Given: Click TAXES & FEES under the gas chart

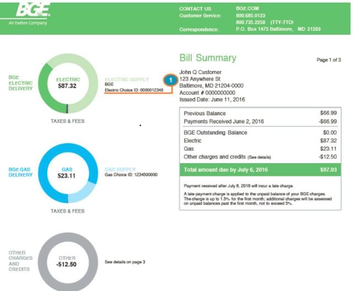Looking at the screenshot, I should point(68,211).
